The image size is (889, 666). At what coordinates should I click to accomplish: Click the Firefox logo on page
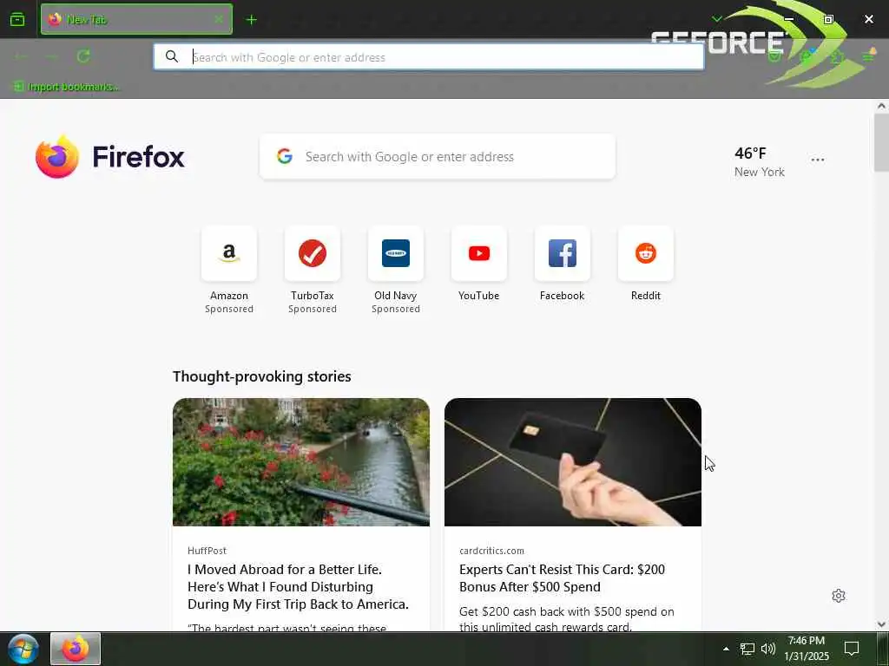tap(110, 157)
